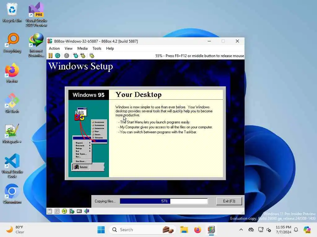Click the taskbar Search box
Screen dimensions: 317x237
pyautogui.click(x=142, y=230)
